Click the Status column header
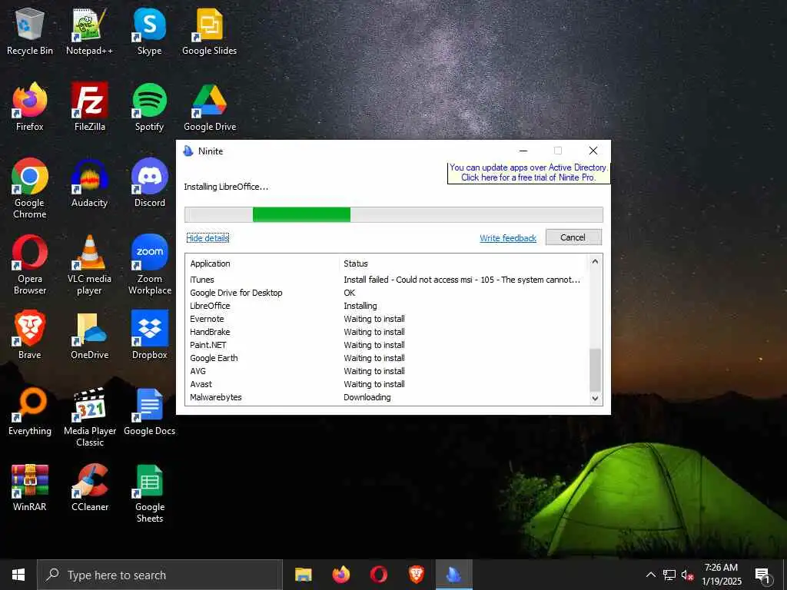The height and width of the screenshot is (590, 787). point(463,264)
